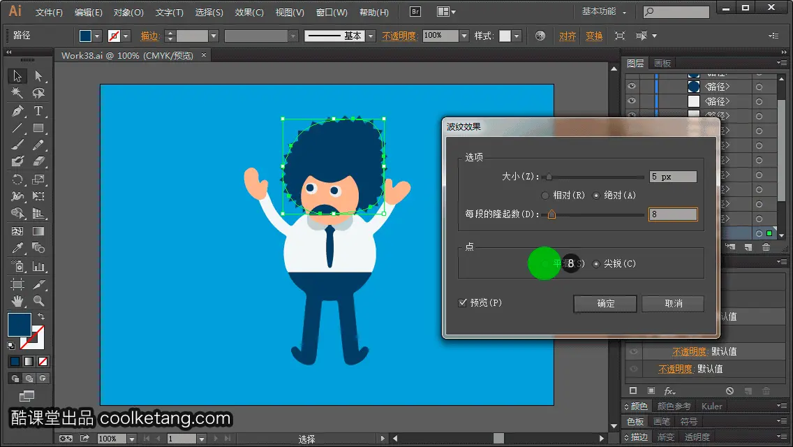Hide the second 路径 layer with white thumbnail
This screenshot has height=447, width=793.
[632, 101]
